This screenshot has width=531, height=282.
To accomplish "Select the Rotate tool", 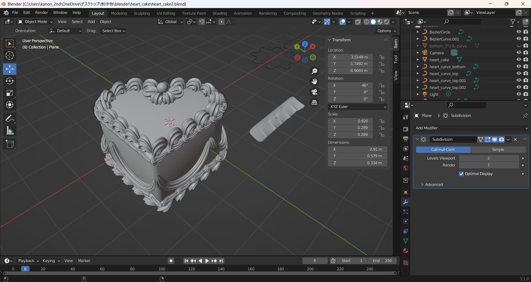I will (10, 81).
